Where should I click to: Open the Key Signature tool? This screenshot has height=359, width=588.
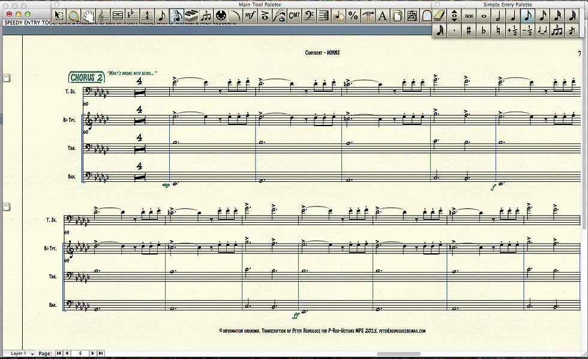(x=133, y=16)
